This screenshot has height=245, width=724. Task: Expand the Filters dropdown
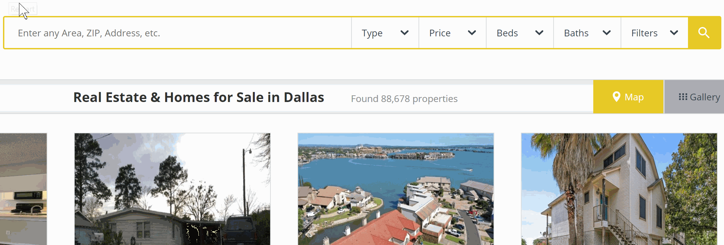coord(655,33)
